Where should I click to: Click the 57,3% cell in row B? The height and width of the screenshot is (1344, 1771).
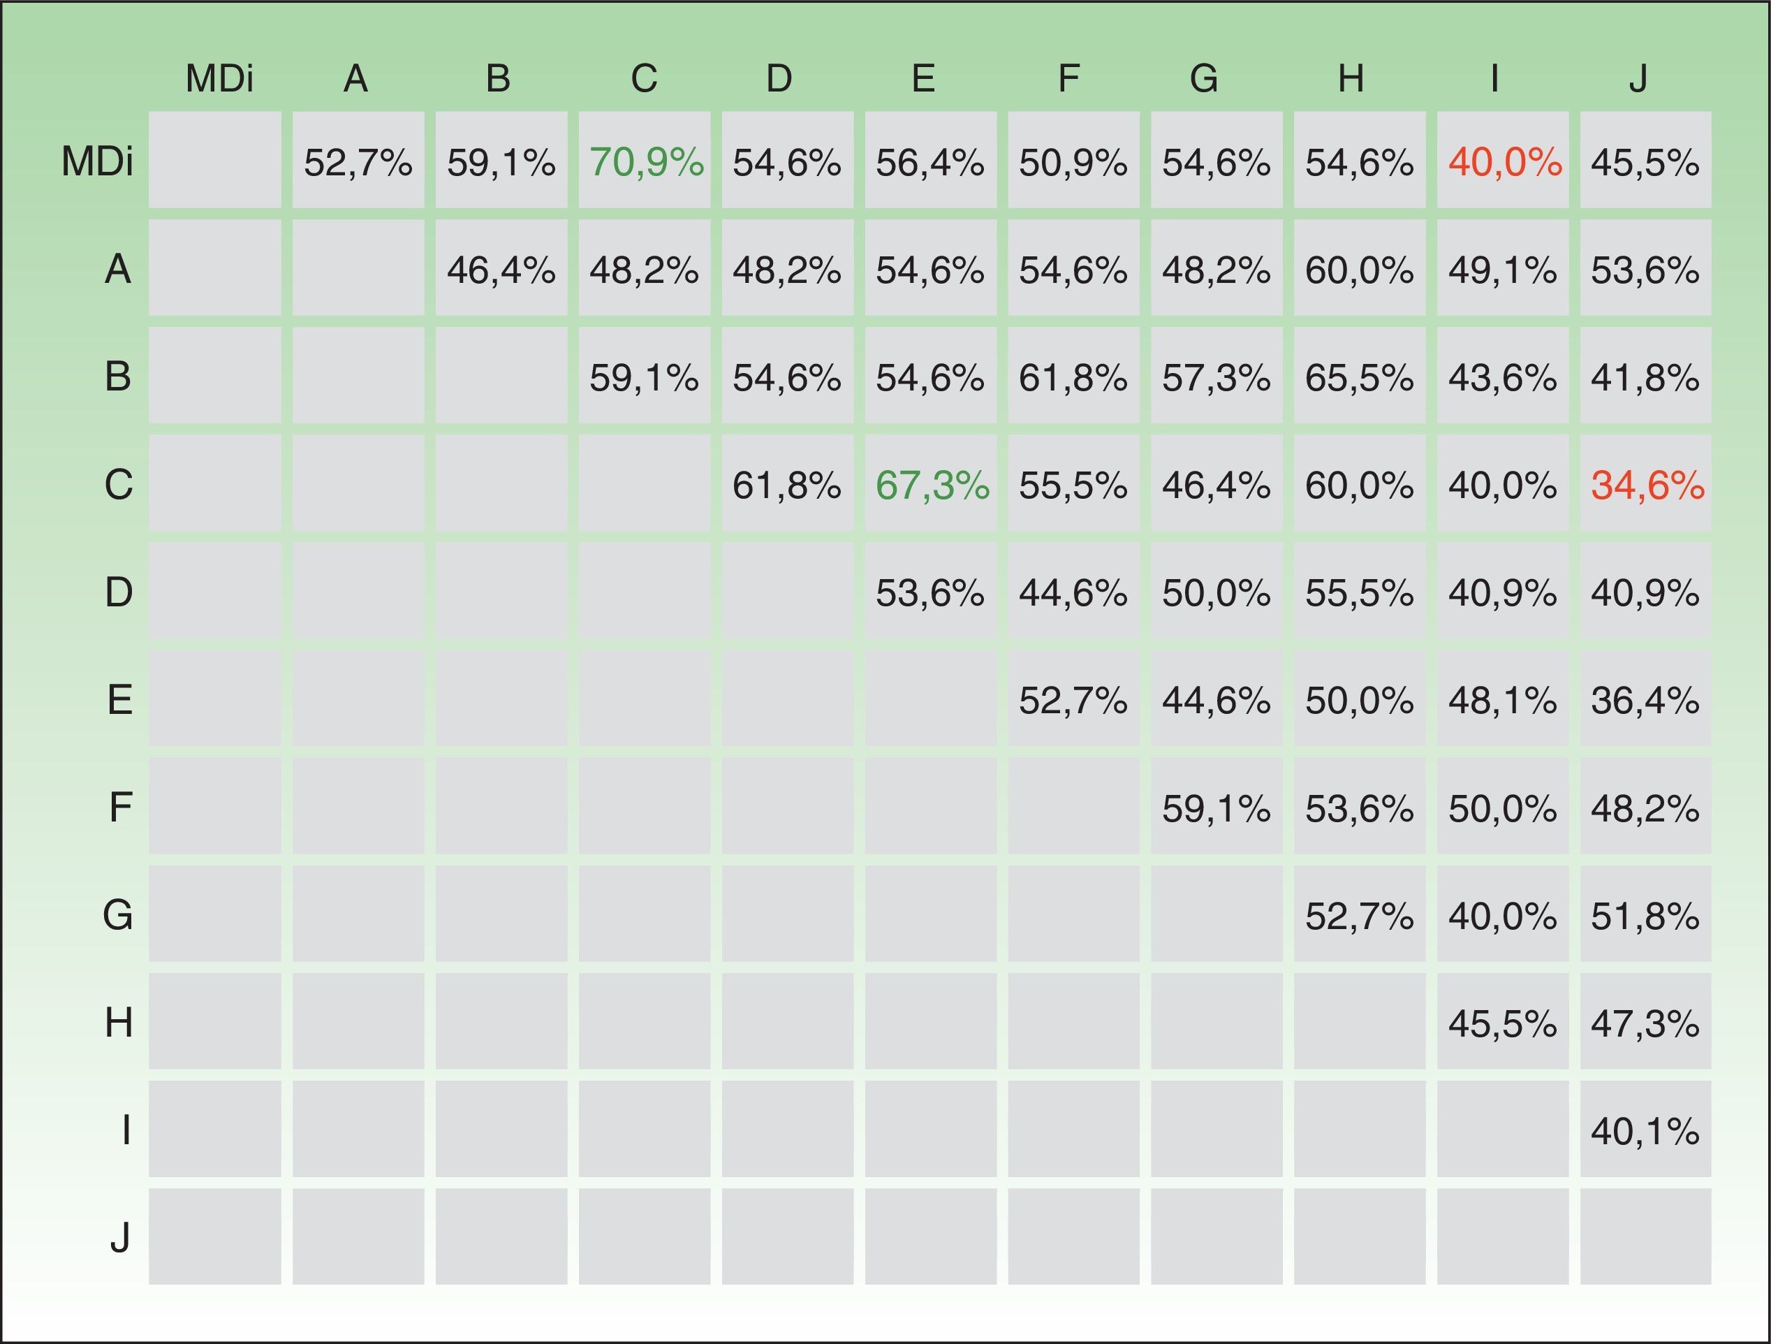(x=1215, y=377)
